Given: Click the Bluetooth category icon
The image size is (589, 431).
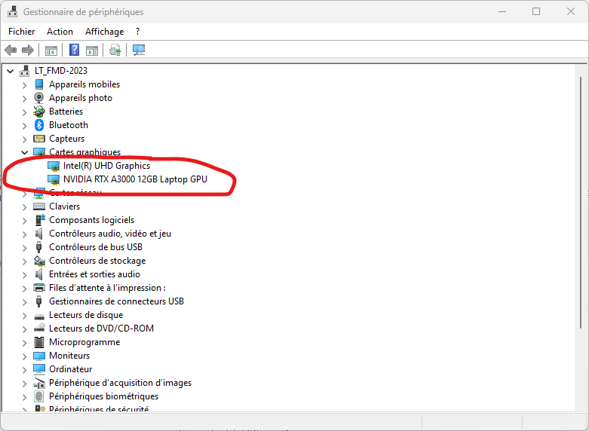Looking at the screenshot, I should pyautogui.click(x=39, y=125).
